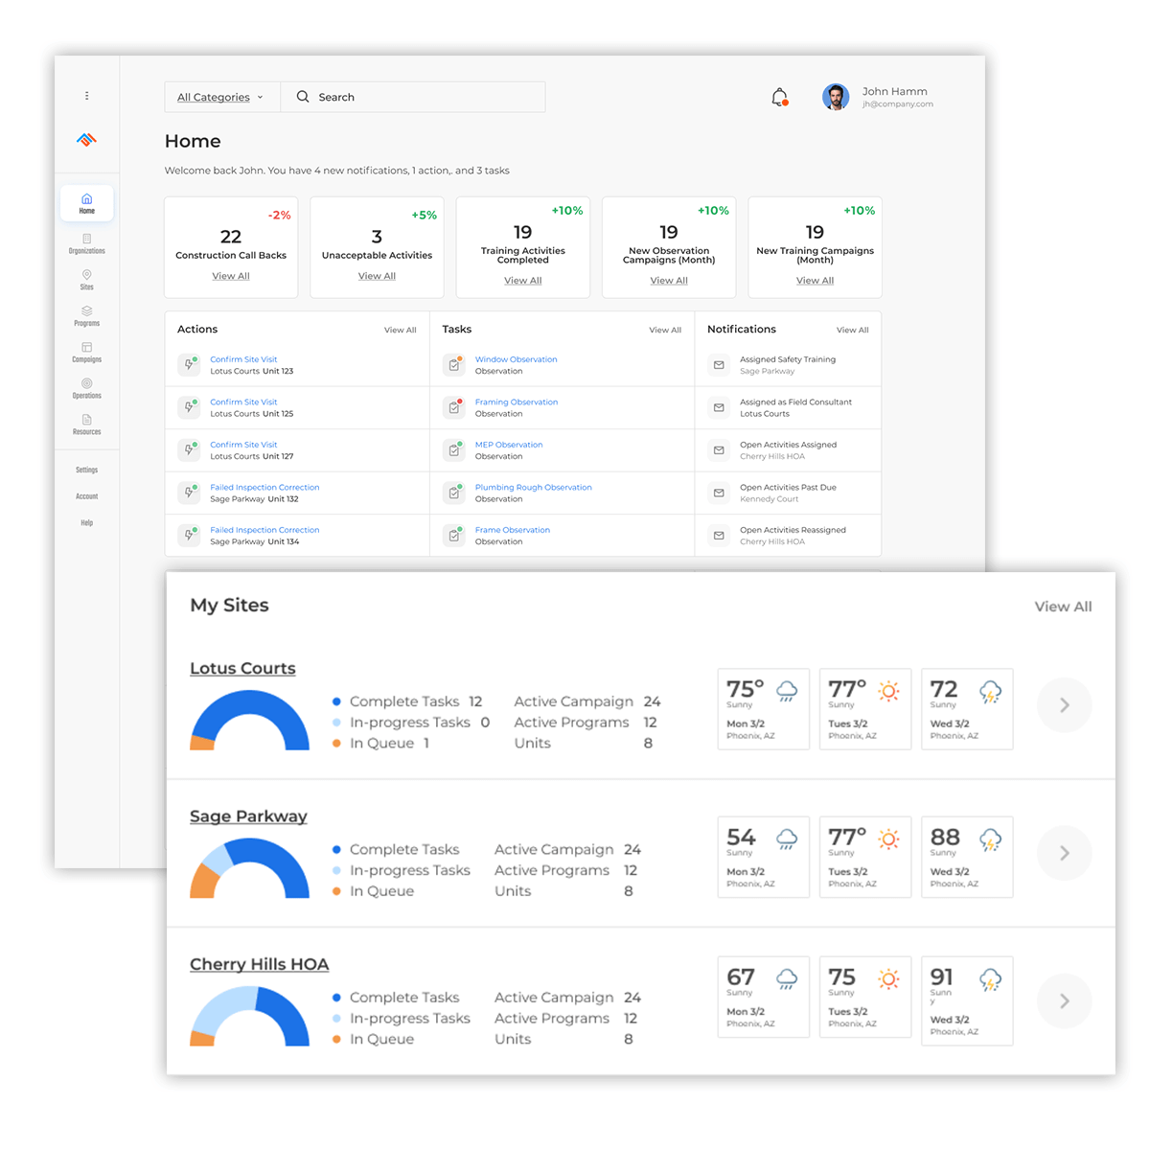1150x1150 pixels.
Task: Open Help from the sidebar
Action: [86, 523]
